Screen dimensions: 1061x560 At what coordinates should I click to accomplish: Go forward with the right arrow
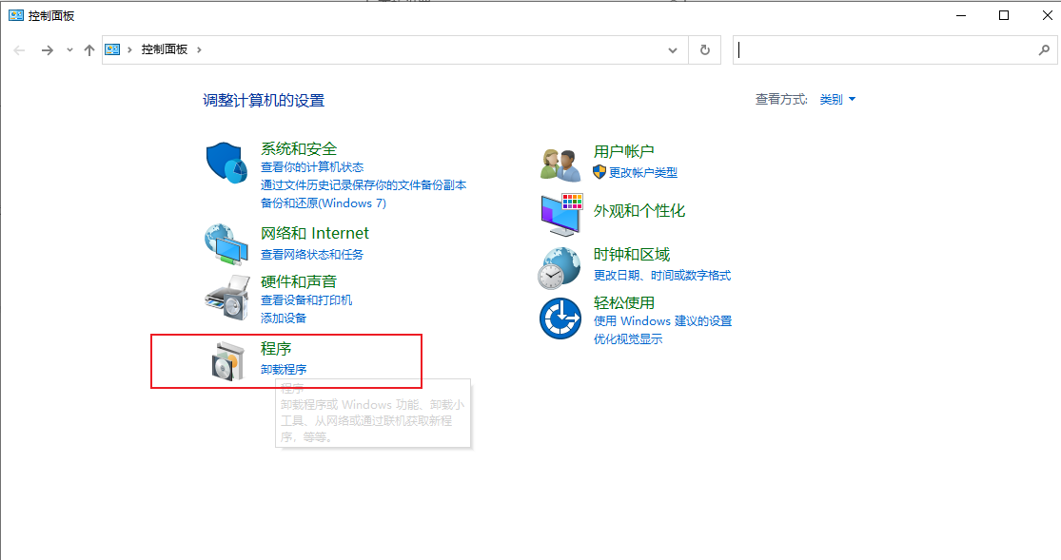(47, 50)
